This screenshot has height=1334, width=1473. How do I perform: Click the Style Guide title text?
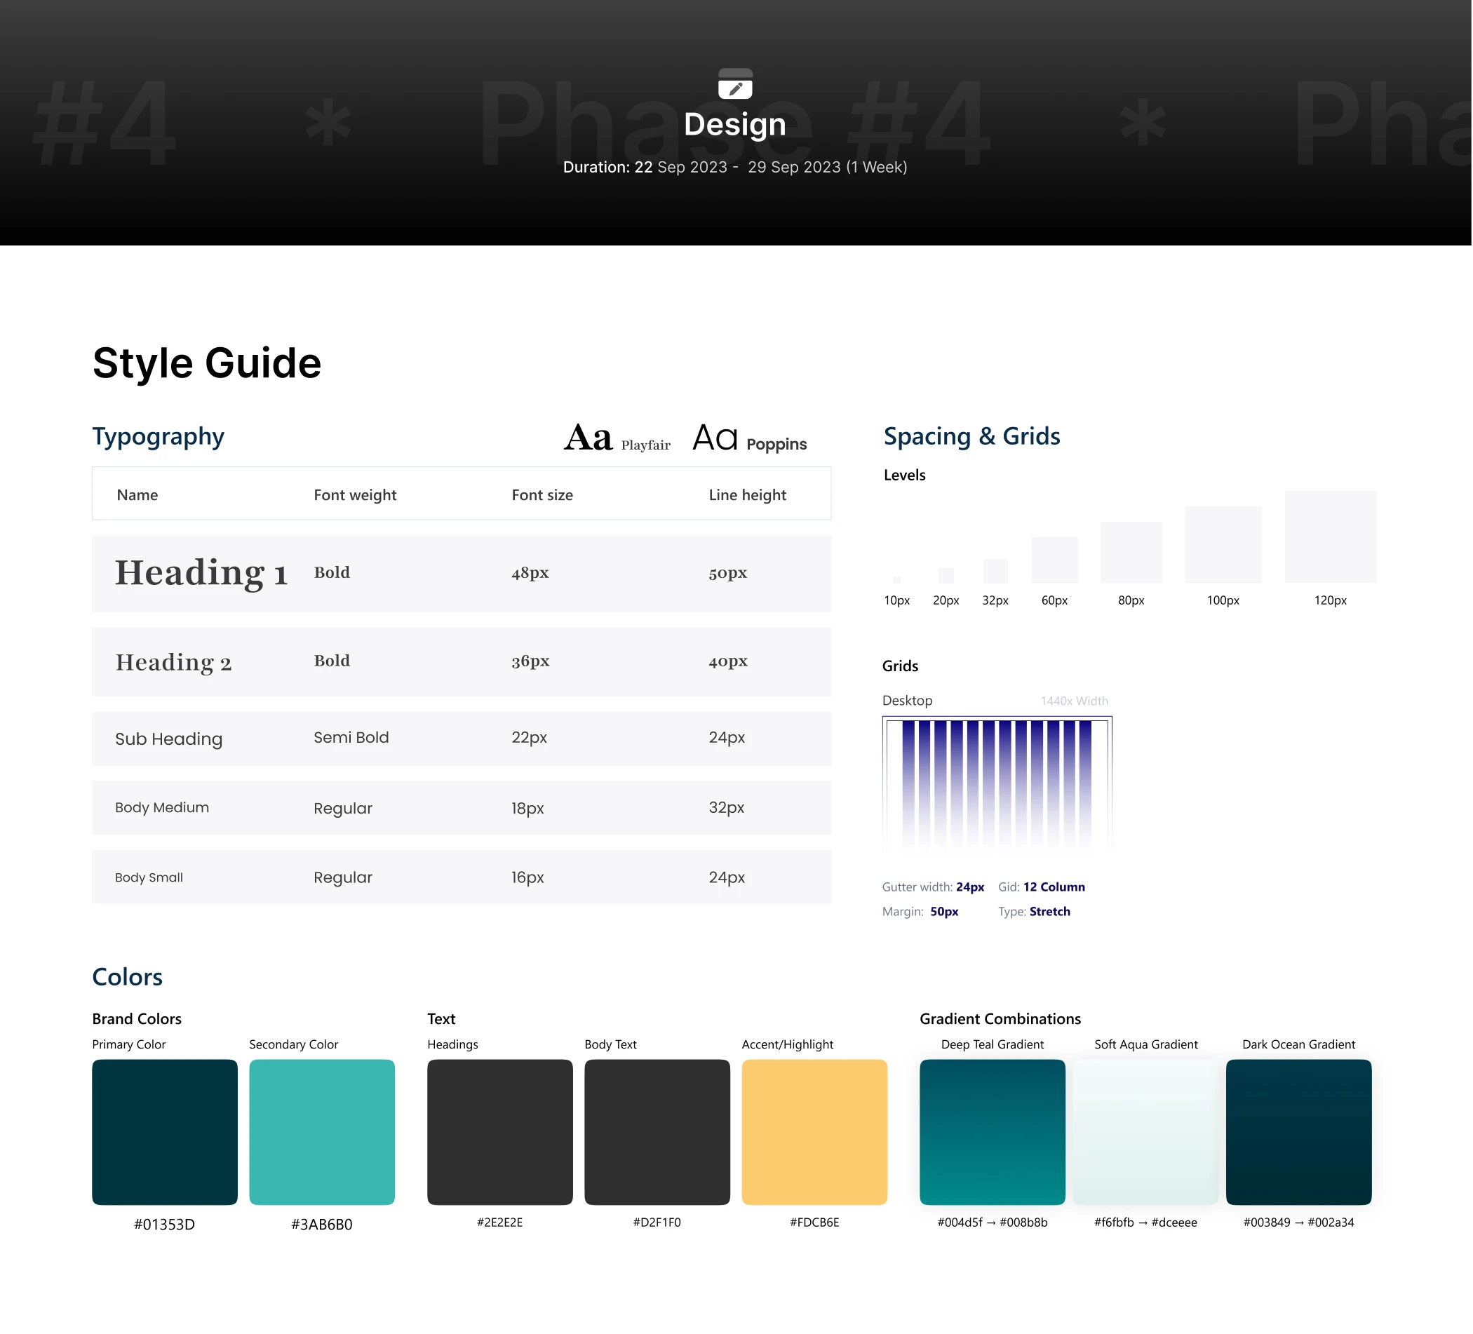point(207,363)
